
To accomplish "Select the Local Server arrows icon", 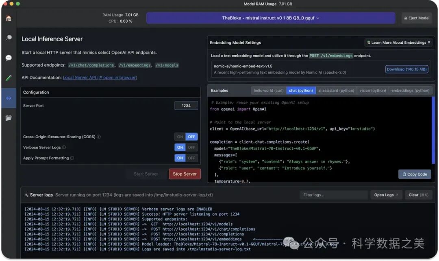I will point(9,98).
